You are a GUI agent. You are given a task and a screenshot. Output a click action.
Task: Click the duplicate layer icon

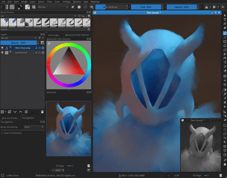pyautogui.click(x=9, y=112)
